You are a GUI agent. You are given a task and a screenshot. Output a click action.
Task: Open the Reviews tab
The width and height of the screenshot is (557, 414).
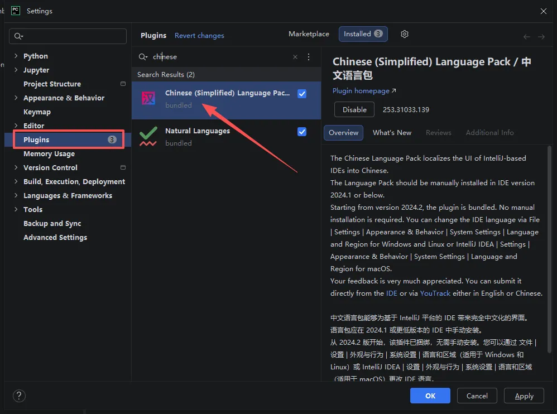click(x=438, y=132)
